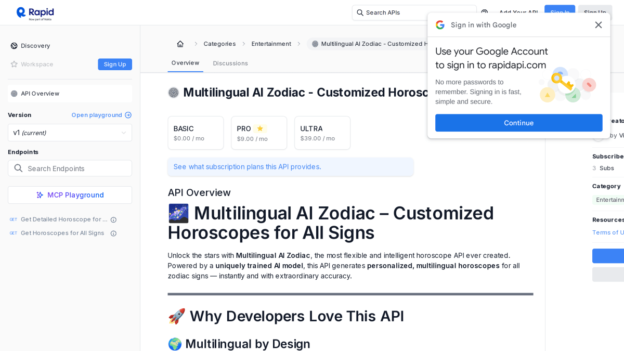Select API Overview in the sidebar
The height and width of the screenshot is (351, 624).
pos(70,94)
